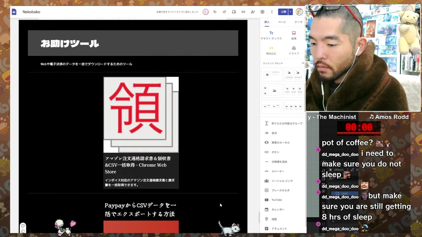The height and width of the screenshot is (237, 422).
Task: Open the dropdown arrow beside 公開
Action: [x=290, y=12]
